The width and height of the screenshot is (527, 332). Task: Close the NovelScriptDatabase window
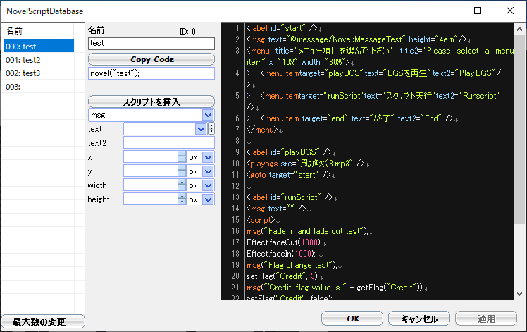(510, 11)
